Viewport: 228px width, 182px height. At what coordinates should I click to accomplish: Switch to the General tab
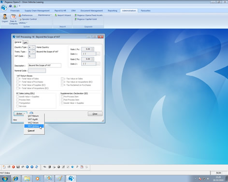pyautogui.click(x=18, y=42)
